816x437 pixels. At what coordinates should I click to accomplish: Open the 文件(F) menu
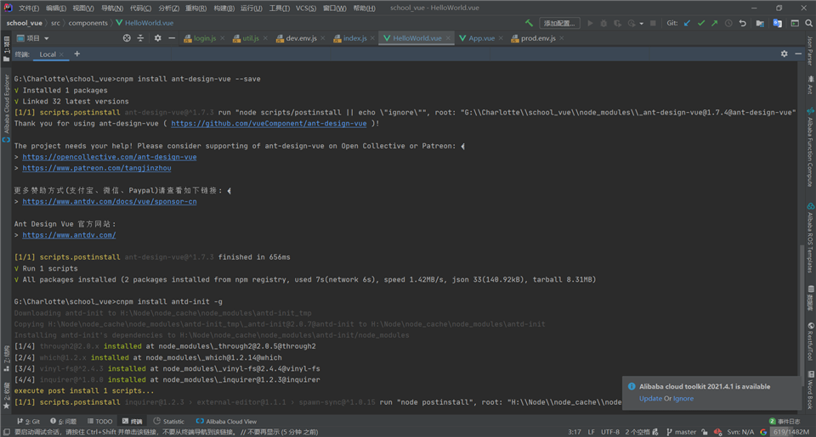coord(29,8)
